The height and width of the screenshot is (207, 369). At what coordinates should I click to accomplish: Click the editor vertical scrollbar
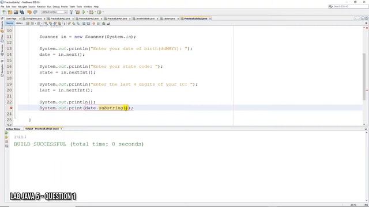coord(364,76)
